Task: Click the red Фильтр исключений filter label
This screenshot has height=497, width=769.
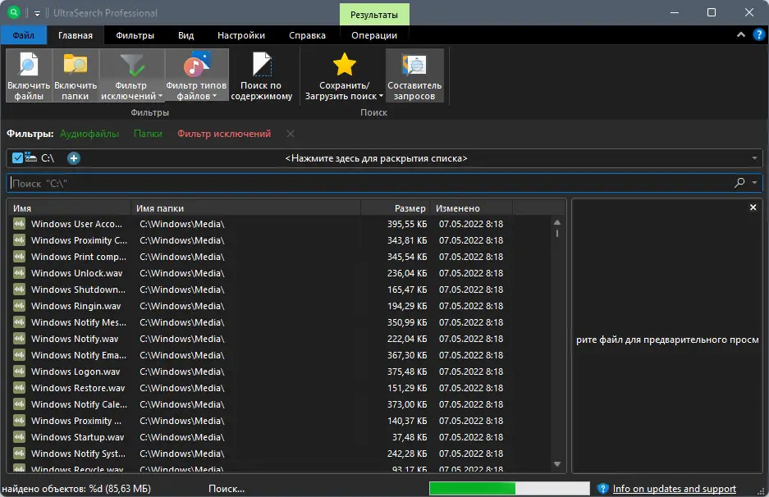Action: [224, 134]
